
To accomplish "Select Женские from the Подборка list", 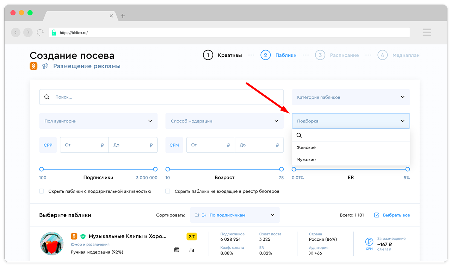I will (x=351, y=147).
